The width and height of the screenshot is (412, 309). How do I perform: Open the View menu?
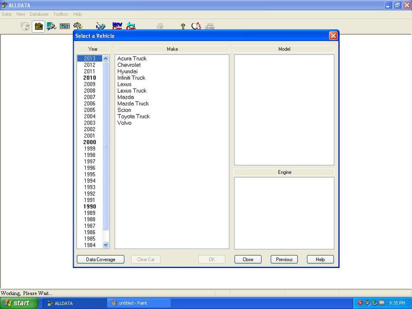pos(21,14)
